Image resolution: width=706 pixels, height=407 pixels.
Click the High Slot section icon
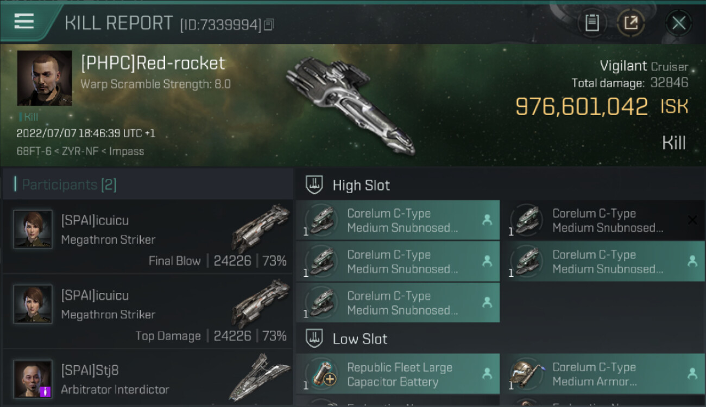pos(314,185)
